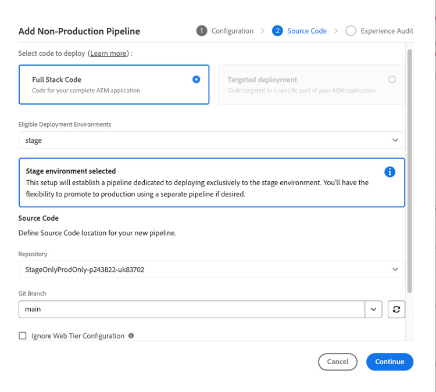Click the step 2 Source Code number badge
Screen dimensions: 436x392
pos(277,31)
